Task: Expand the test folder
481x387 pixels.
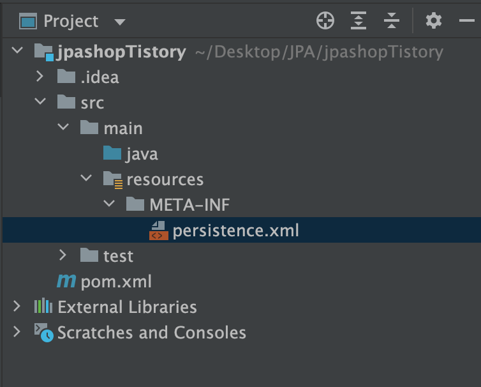Action: pos(63,255)
